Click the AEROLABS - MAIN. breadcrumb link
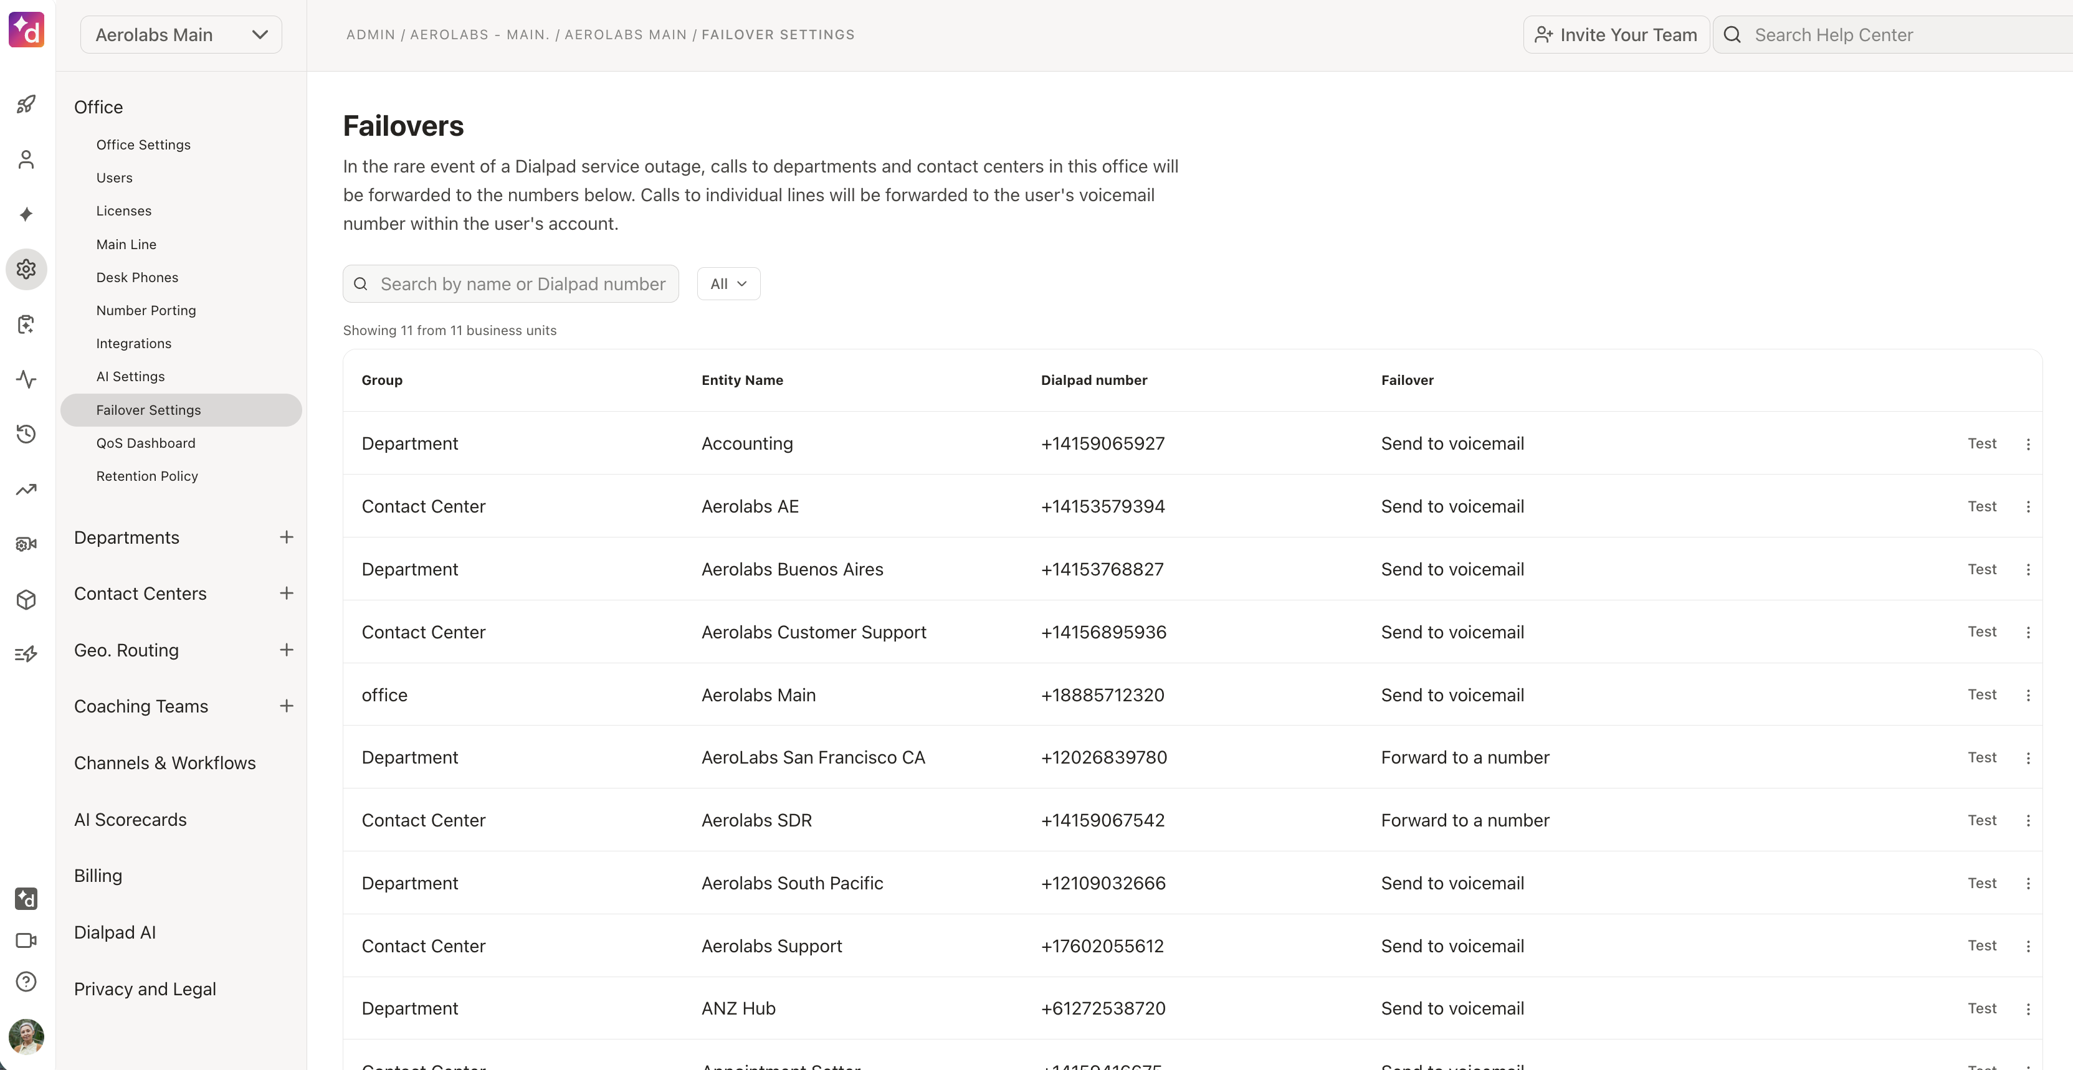 click(x=480, y=35)
